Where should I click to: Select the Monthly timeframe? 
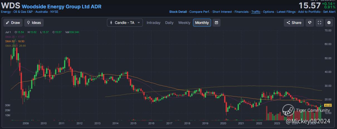(x=202, y=23)
